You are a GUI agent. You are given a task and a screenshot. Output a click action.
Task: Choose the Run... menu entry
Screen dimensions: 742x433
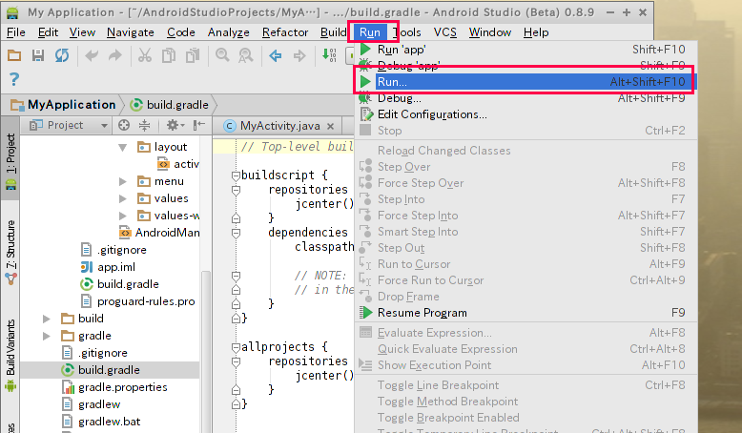(526, 82)
